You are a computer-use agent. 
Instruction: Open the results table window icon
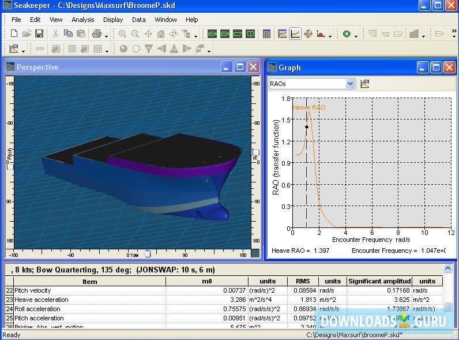tap(266, 34)
